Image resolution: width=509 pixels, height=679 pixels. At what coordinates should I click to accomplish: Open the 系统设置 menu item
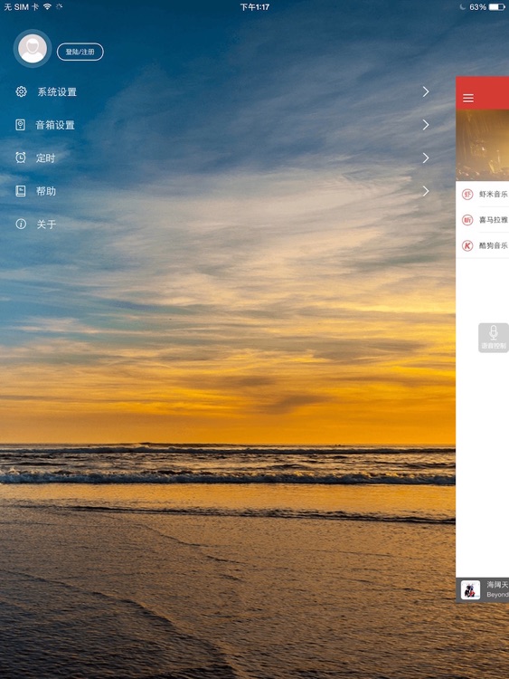222,91
